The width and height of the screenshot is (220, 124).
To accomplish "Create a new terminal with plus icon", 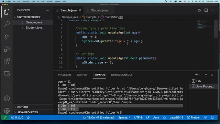I will (x=197, y=75).
